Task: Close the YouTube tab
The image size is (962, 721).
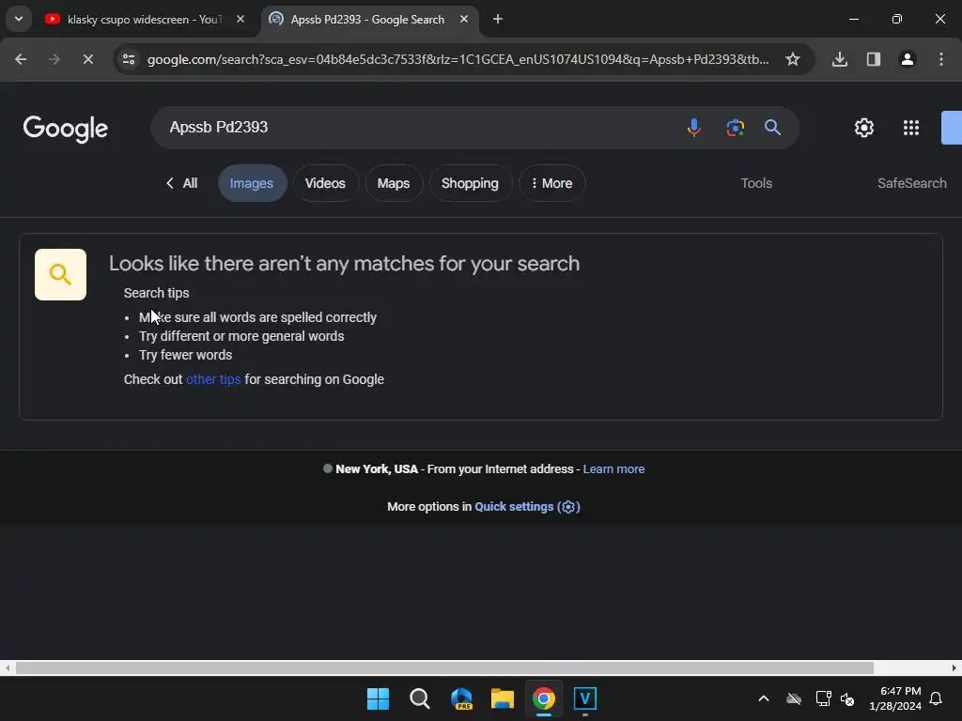Action: coord(240,19)
